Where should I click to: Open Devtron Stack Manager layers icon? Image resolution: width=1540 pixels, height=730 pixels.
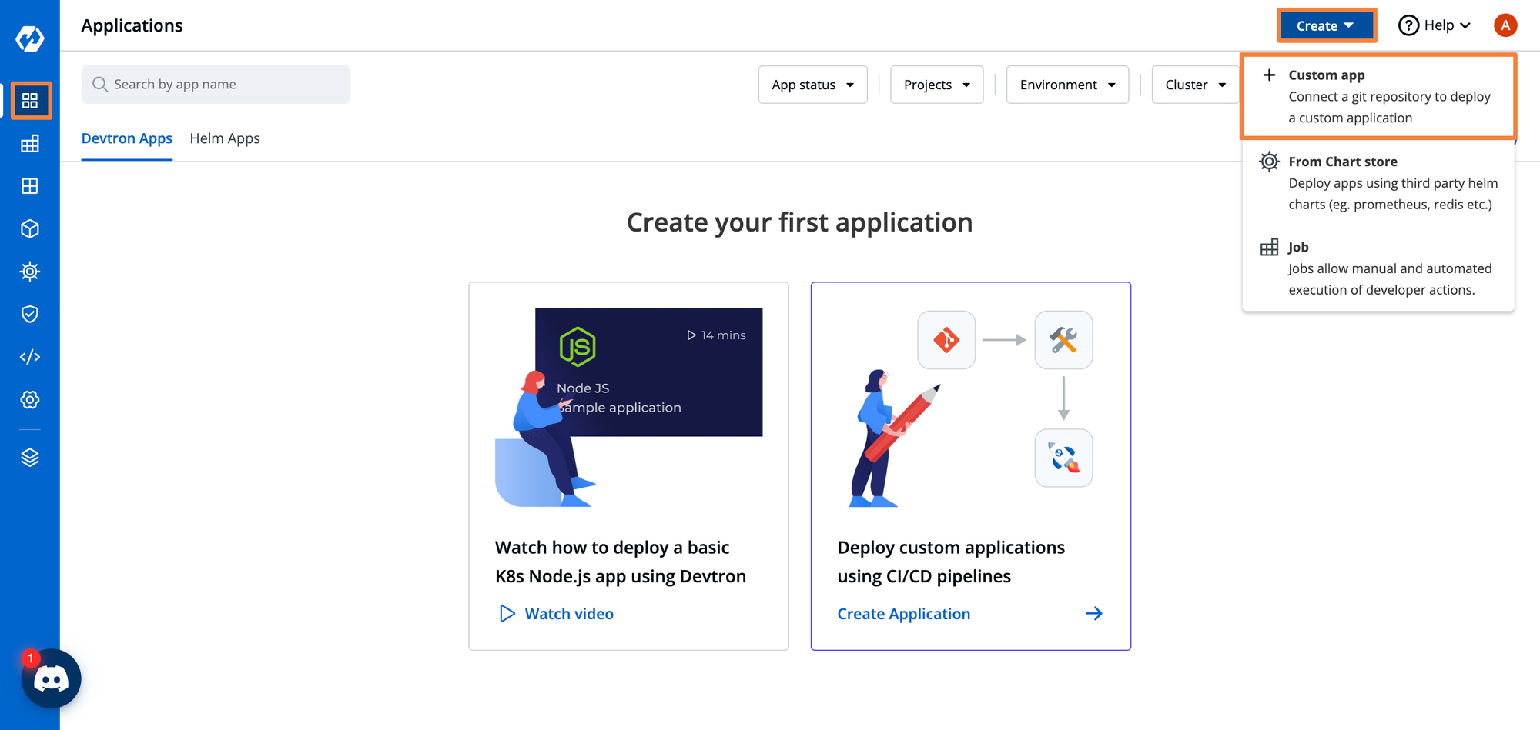pos(30,458)
